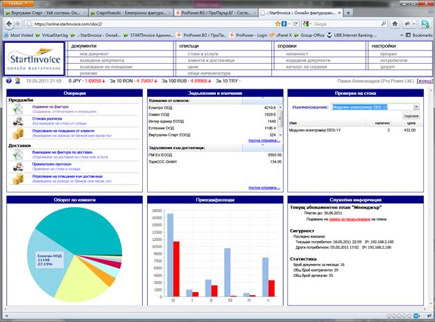The width and height of the screenshot is (435, 322).
Task: Close the status bar x icon
Action: pos(7,316)
